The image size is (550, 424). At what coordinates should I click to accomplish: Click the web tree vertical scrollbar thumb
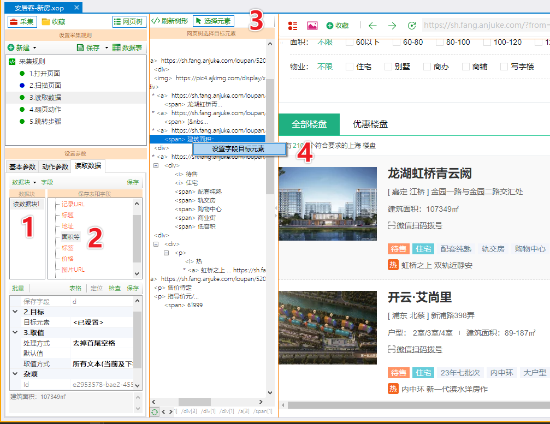pyautogui.click(x=270, y=136)
